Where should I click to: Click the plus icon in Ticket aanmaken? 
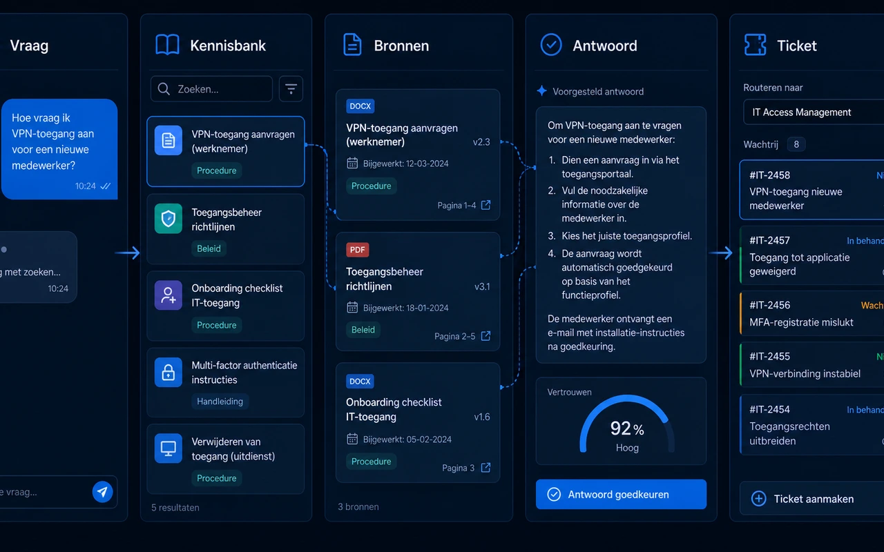tap(758, 499)
